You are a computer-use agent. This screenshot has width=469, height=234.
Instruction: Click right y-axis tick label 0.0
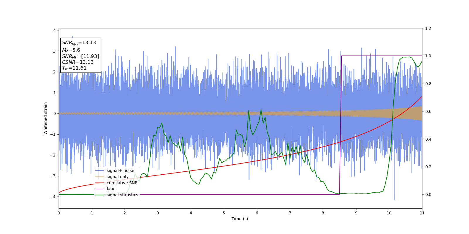pyautogui.click(x=428, y=195)
